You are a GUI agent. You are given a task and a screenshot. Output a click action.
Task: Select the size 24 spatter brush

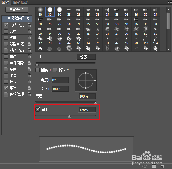[107, 31]
